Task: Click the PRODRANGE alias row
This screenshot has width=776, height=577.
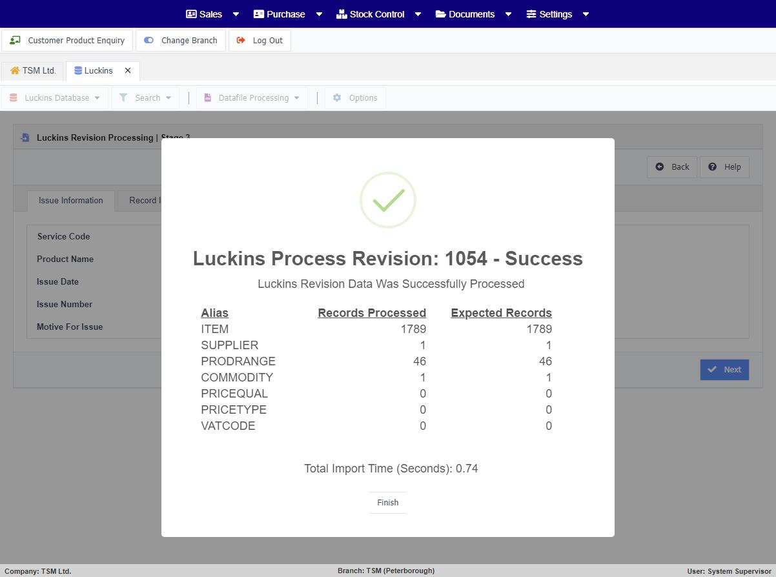Action: [x=376, y=361]
